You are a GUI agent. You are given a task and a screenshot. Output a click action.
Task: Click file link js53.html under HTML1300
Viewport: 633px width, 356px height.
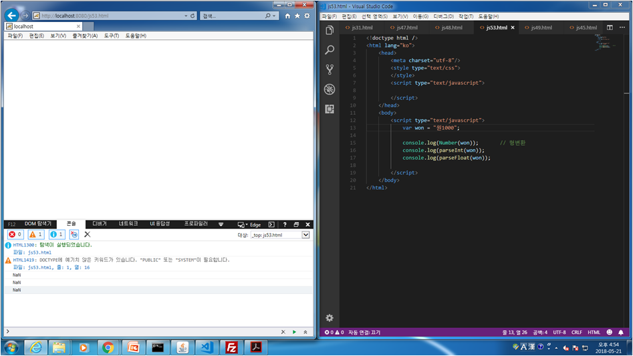coord(39,252)
